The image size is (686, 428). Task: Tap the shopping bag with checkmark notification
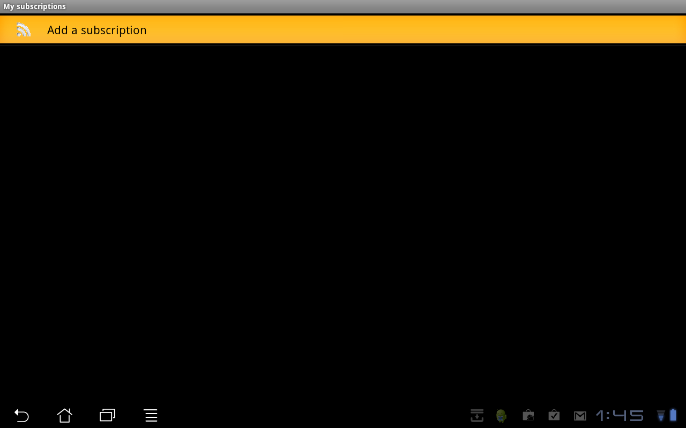pyautogui.click(x=554, y=415)
